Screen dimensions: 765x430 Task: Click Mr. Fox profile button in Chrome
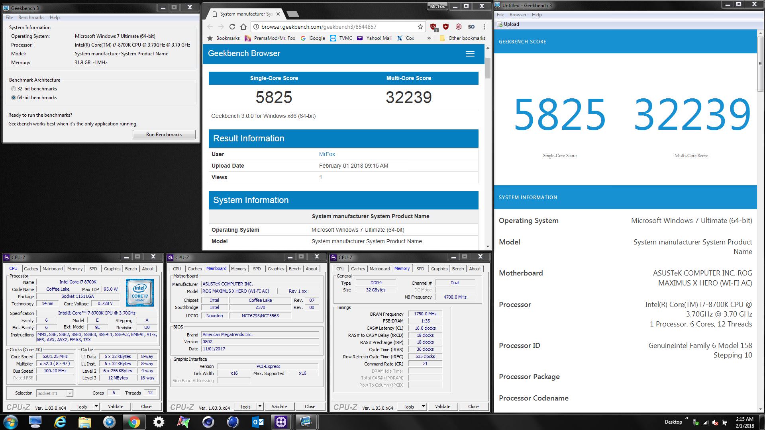(437, 6)
